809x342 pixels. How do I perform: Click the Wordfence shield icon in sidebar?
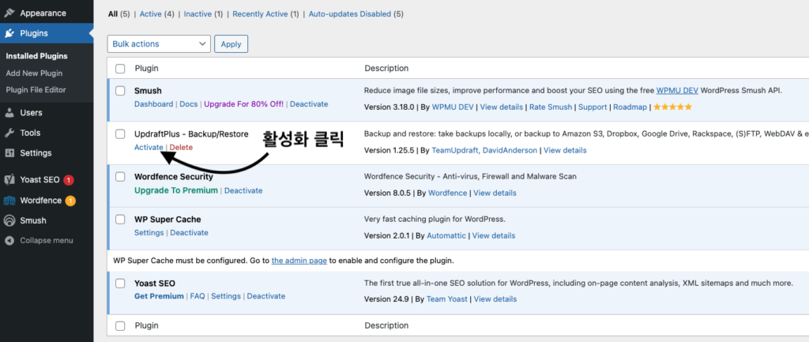pyautogui.click(x=9, y=200)
